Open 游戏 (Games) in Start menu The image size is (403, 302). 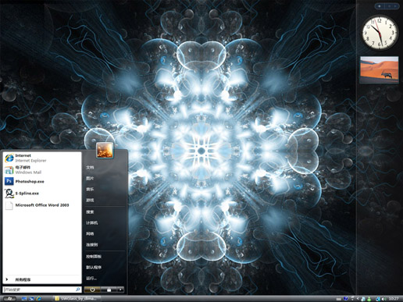pyautogui.click(x=90, y=200)
